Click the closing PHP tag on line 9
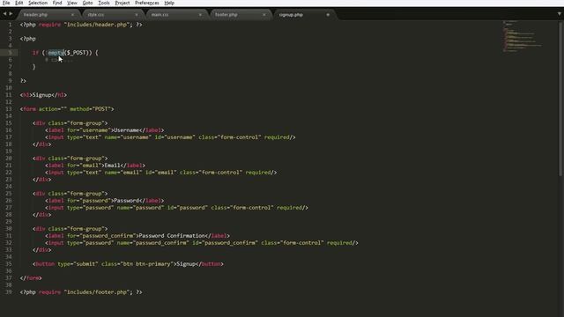The width and height of the screenshot is (564, 317). pyautogui.click(x=23, y=81)
